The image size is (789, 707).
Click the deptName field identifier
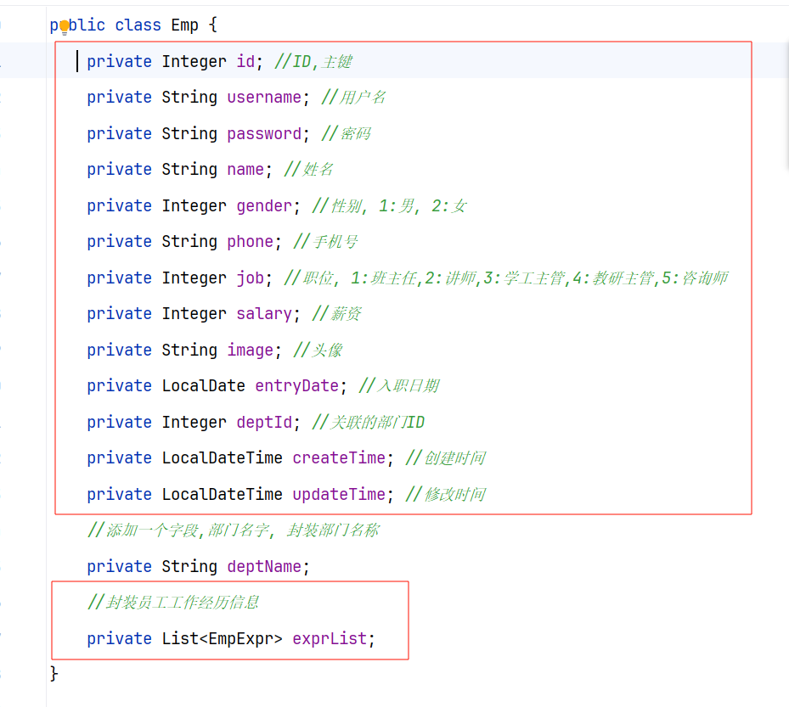click(264, 567)
